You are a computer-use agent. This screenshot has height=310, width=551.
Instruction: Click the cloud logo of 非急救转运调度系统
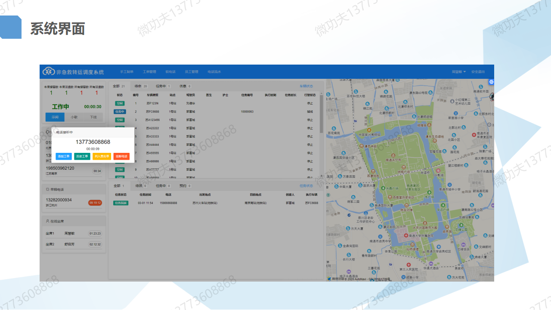click(48, 71)
